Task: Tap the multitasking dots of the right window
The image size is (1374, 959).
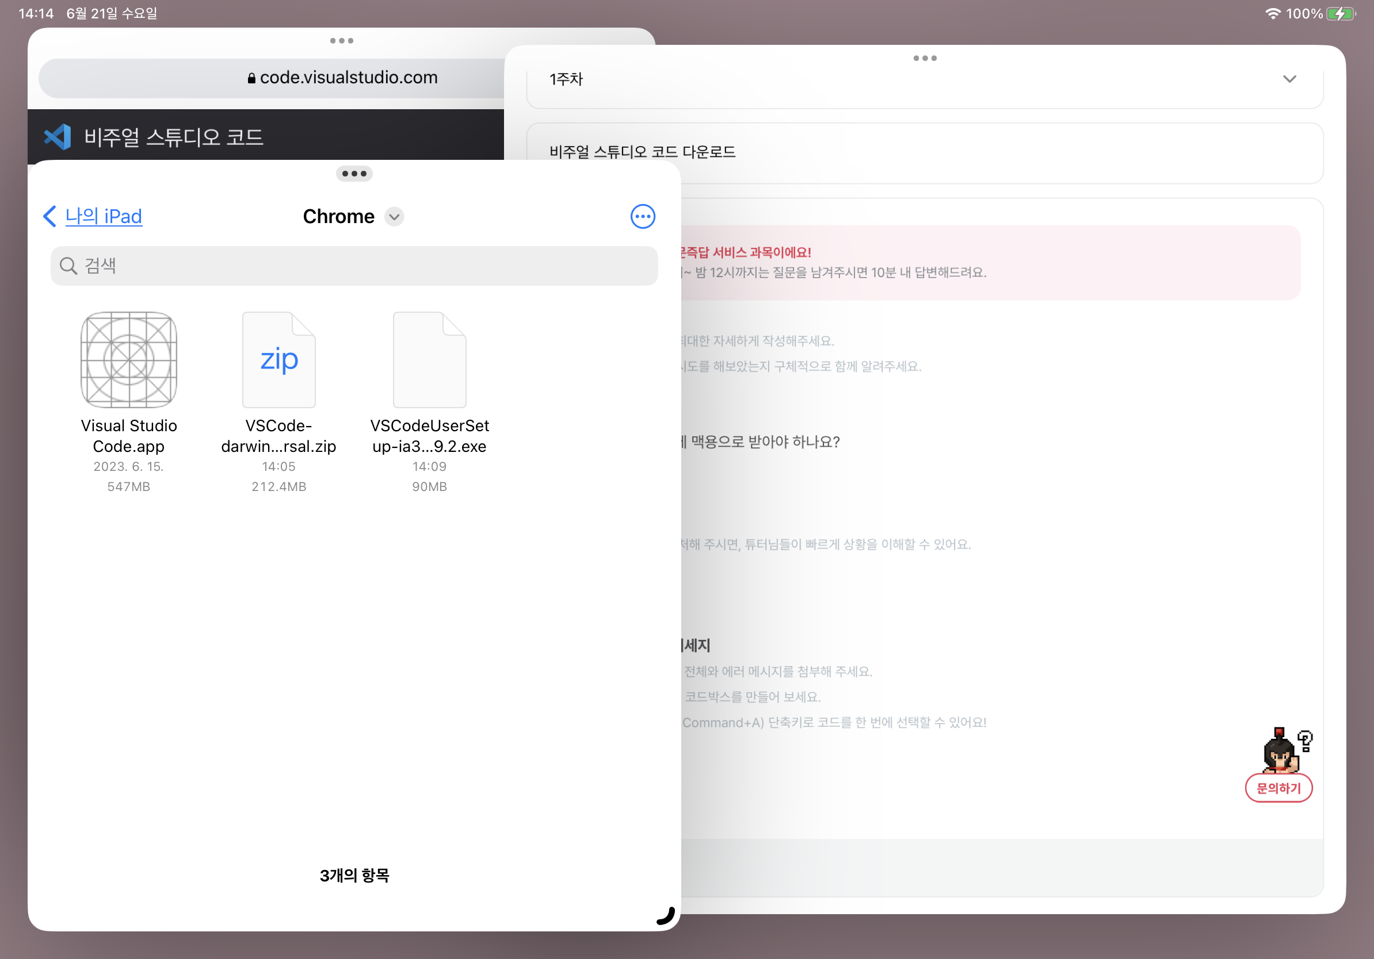Action: [925, 58]
